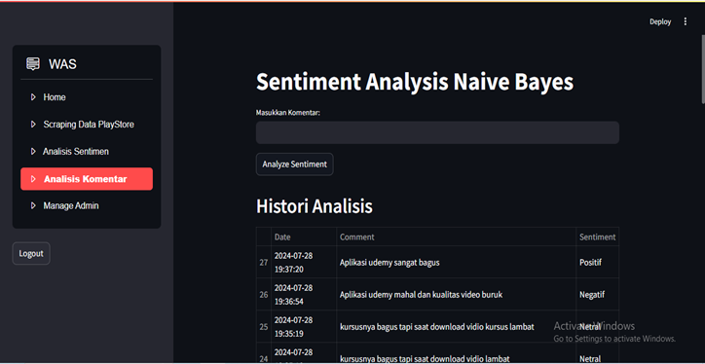Click the WAS sidebar title text
Screen dimensions: 705x364
[62, 64]
